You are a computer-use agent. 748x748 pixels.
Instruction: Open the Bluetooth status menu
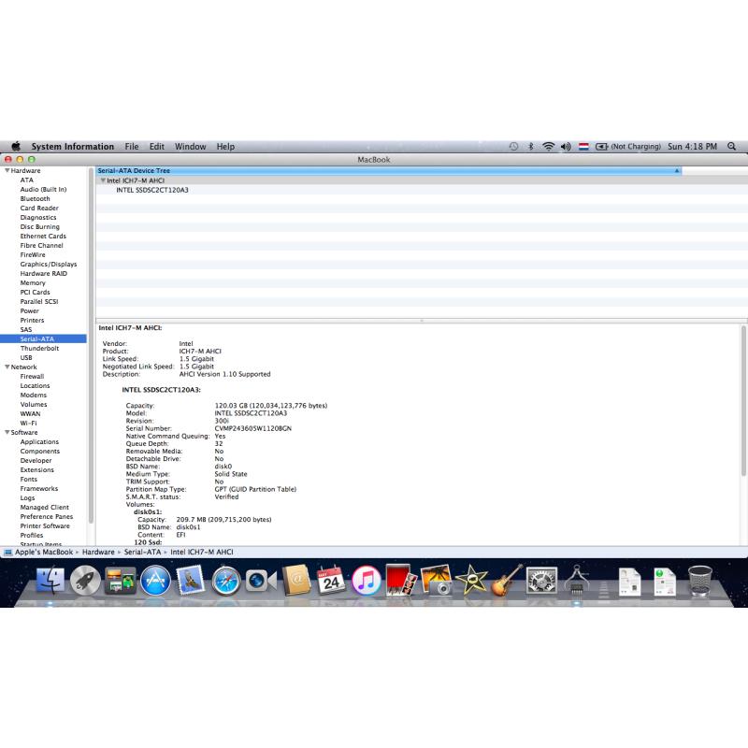tap(530, 146)
